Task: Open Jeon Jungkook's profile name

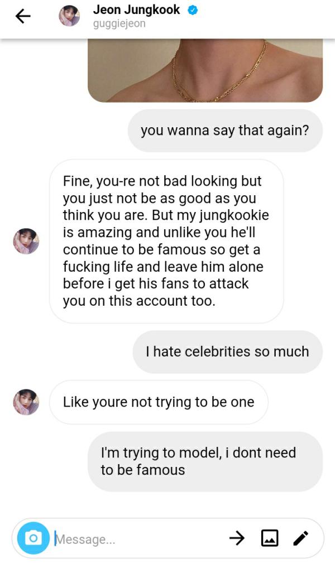Action: coord(136,10)
